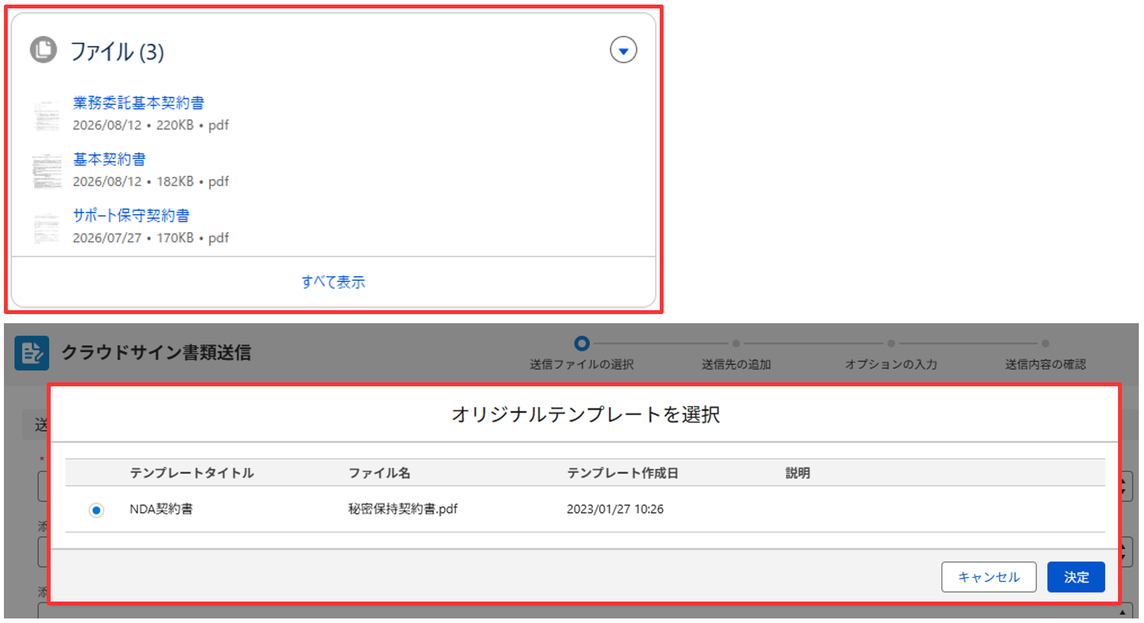Viewport: 1144px width, 623px height.
Task: Click the サポート保守契約書 PDF thumbnail
Action: 47,227
